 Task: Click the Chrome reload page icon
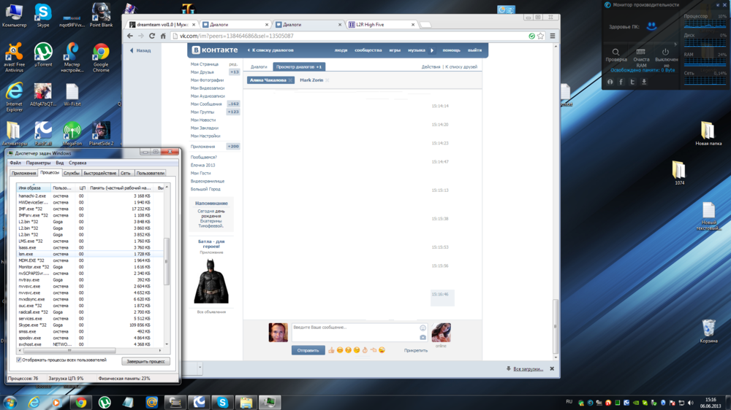point(152,36)
